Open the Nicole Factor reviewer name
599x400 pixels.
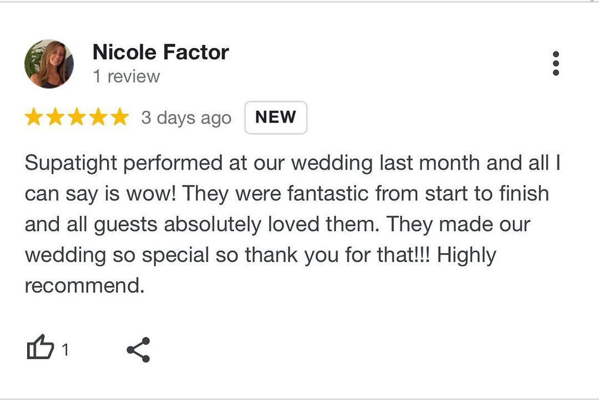coord(160,53)
